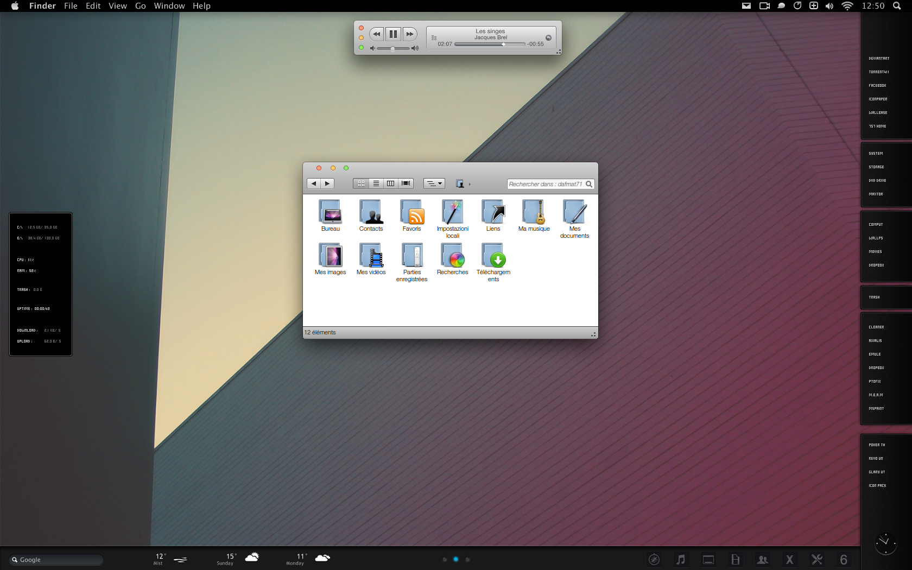Switch Finder window to list view
The height and width of the screenshot is (570, 912).
tap(376, 183)
